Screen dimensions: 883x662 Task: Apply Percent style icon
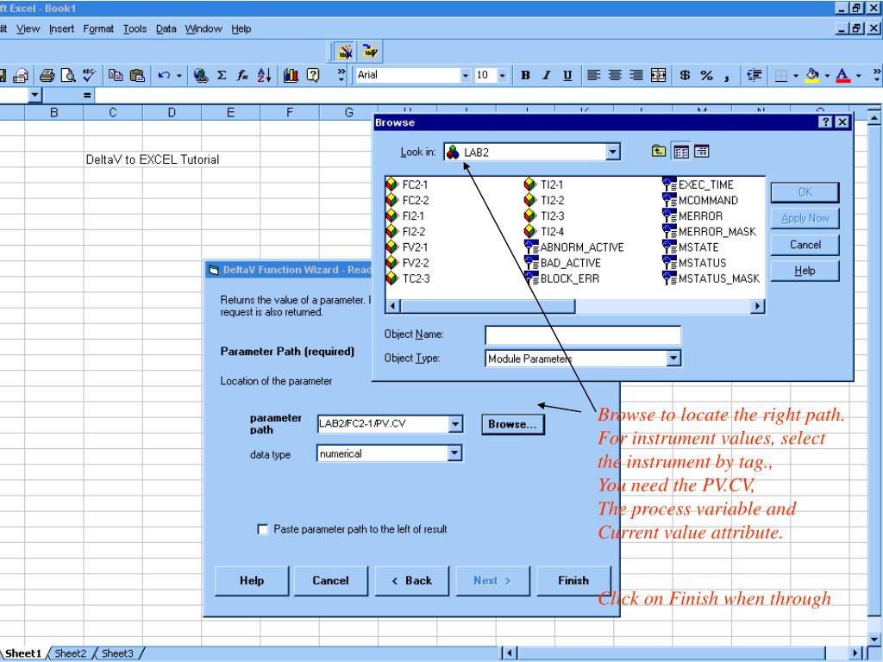706,76
